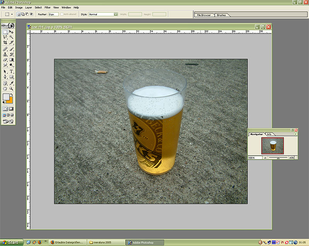This screenshot has height=246, width=309.
Task: Switch to Standard editing mode
Action: [x=5, y=109]
